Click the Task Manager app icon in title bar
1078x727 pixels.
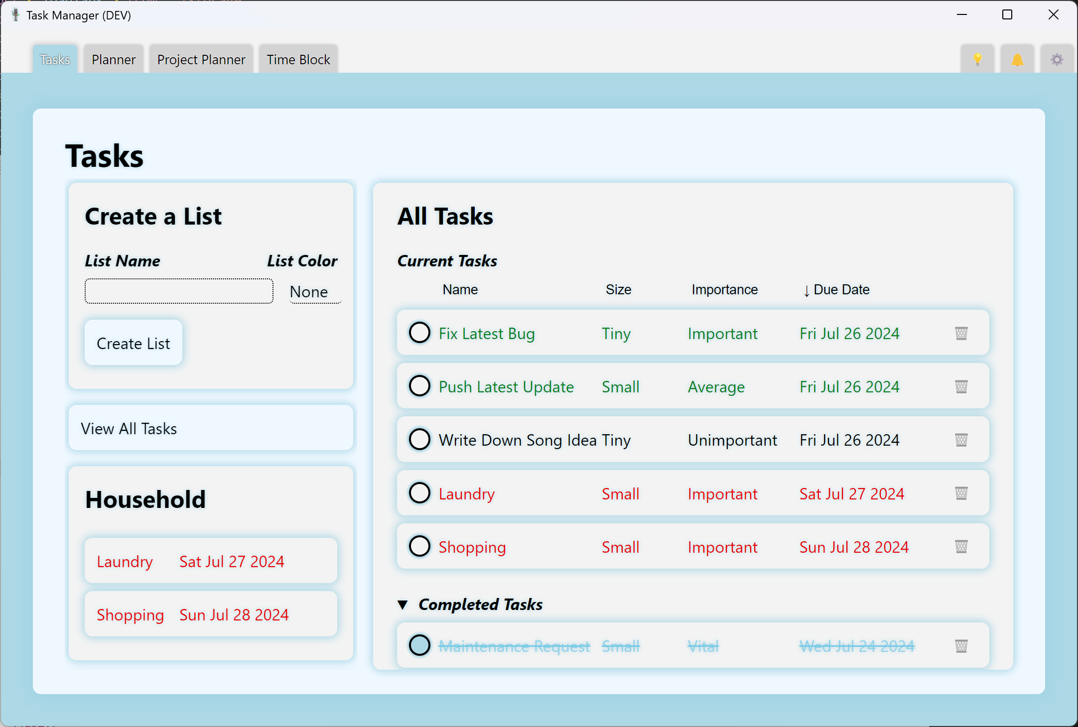[x=15, y=15]
